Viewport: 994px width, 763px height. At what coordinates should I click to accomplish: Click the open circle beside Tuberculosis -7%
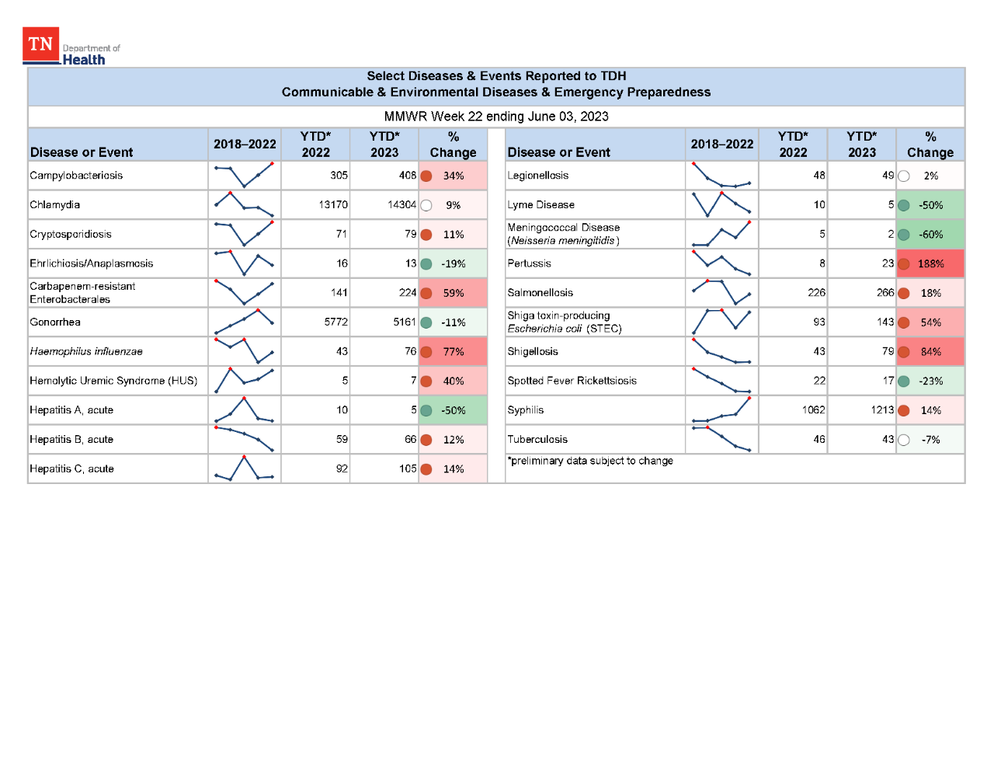point(904,439)
